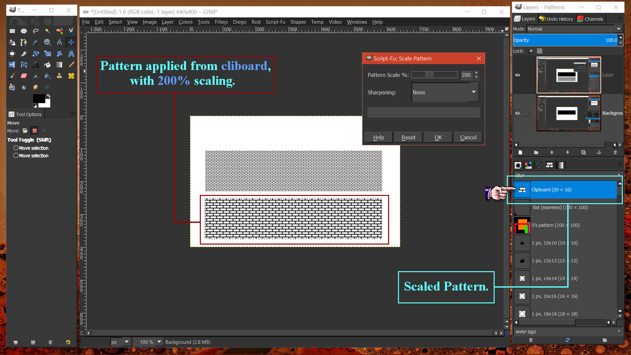Viewport: 631px width, 355px height.
Task: Activate the Paths tool
Action: click(23, 42)
